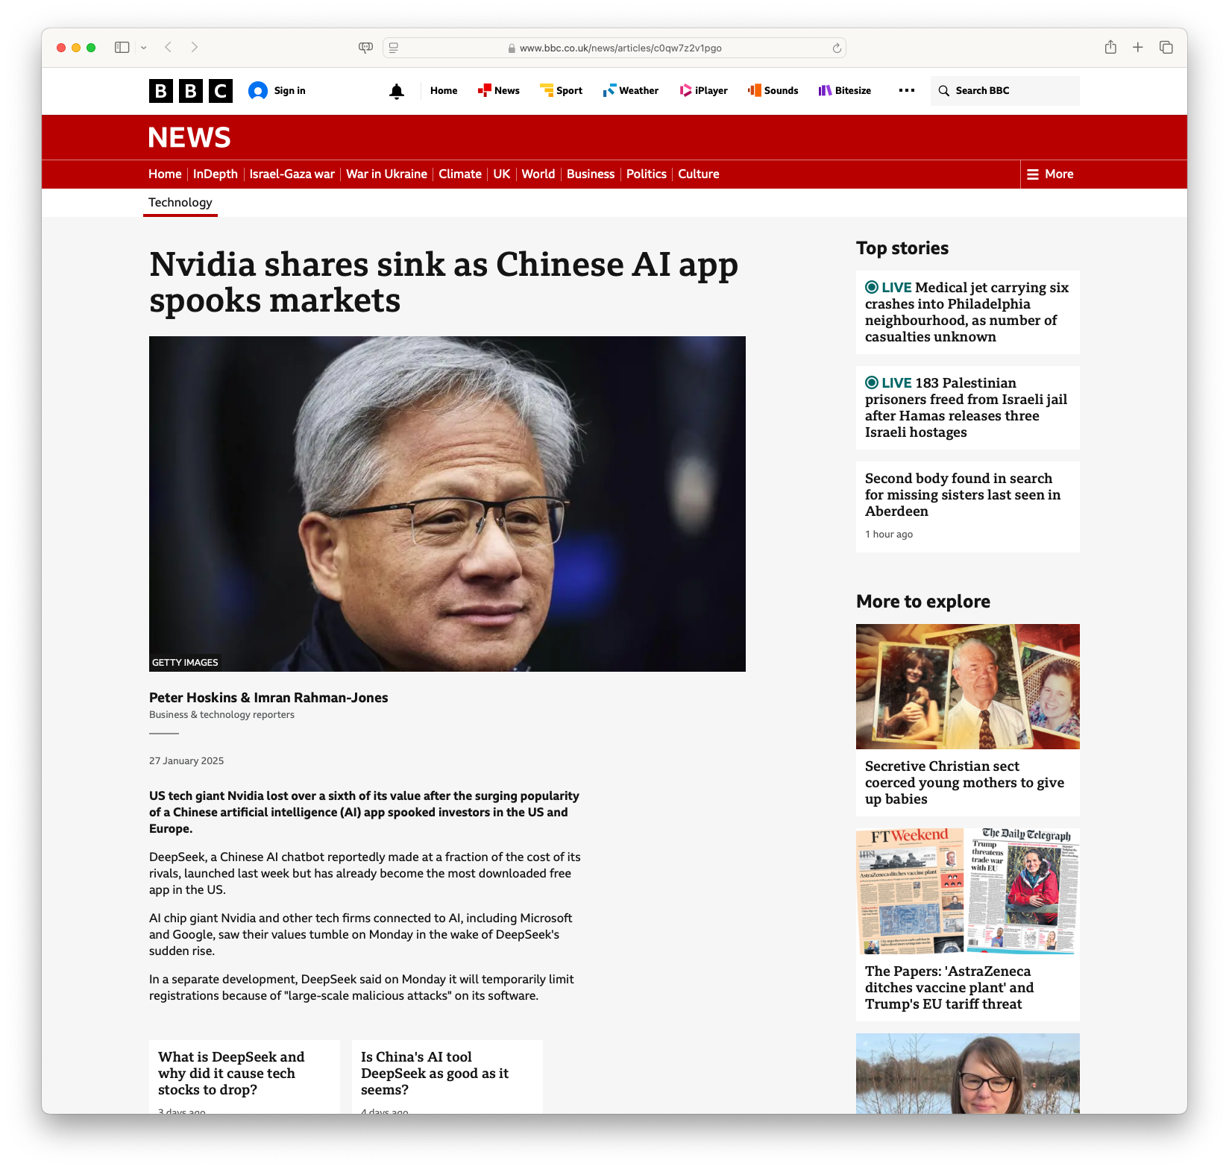Click the BBC logo

point(190,91)
